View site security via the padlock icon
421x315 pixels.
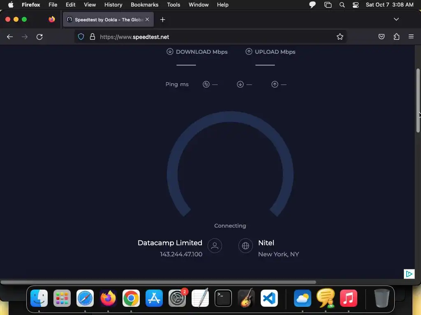click(x=93, y=37)
